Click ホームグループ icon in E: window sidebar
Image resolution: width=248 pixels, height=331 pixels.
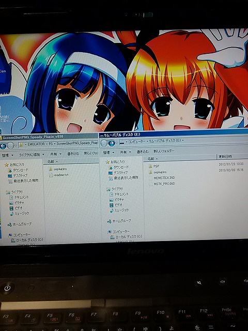[x=109, y=221]
